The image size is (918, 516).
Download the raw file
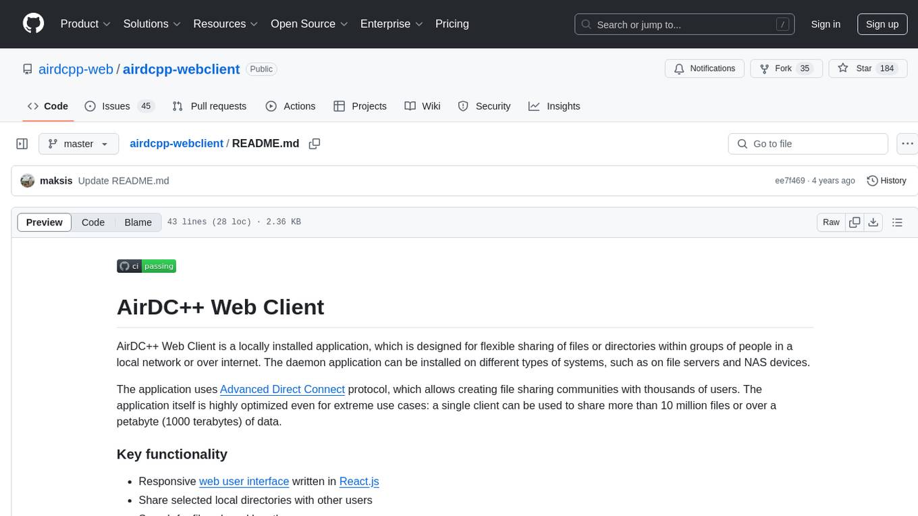point(873,222)
